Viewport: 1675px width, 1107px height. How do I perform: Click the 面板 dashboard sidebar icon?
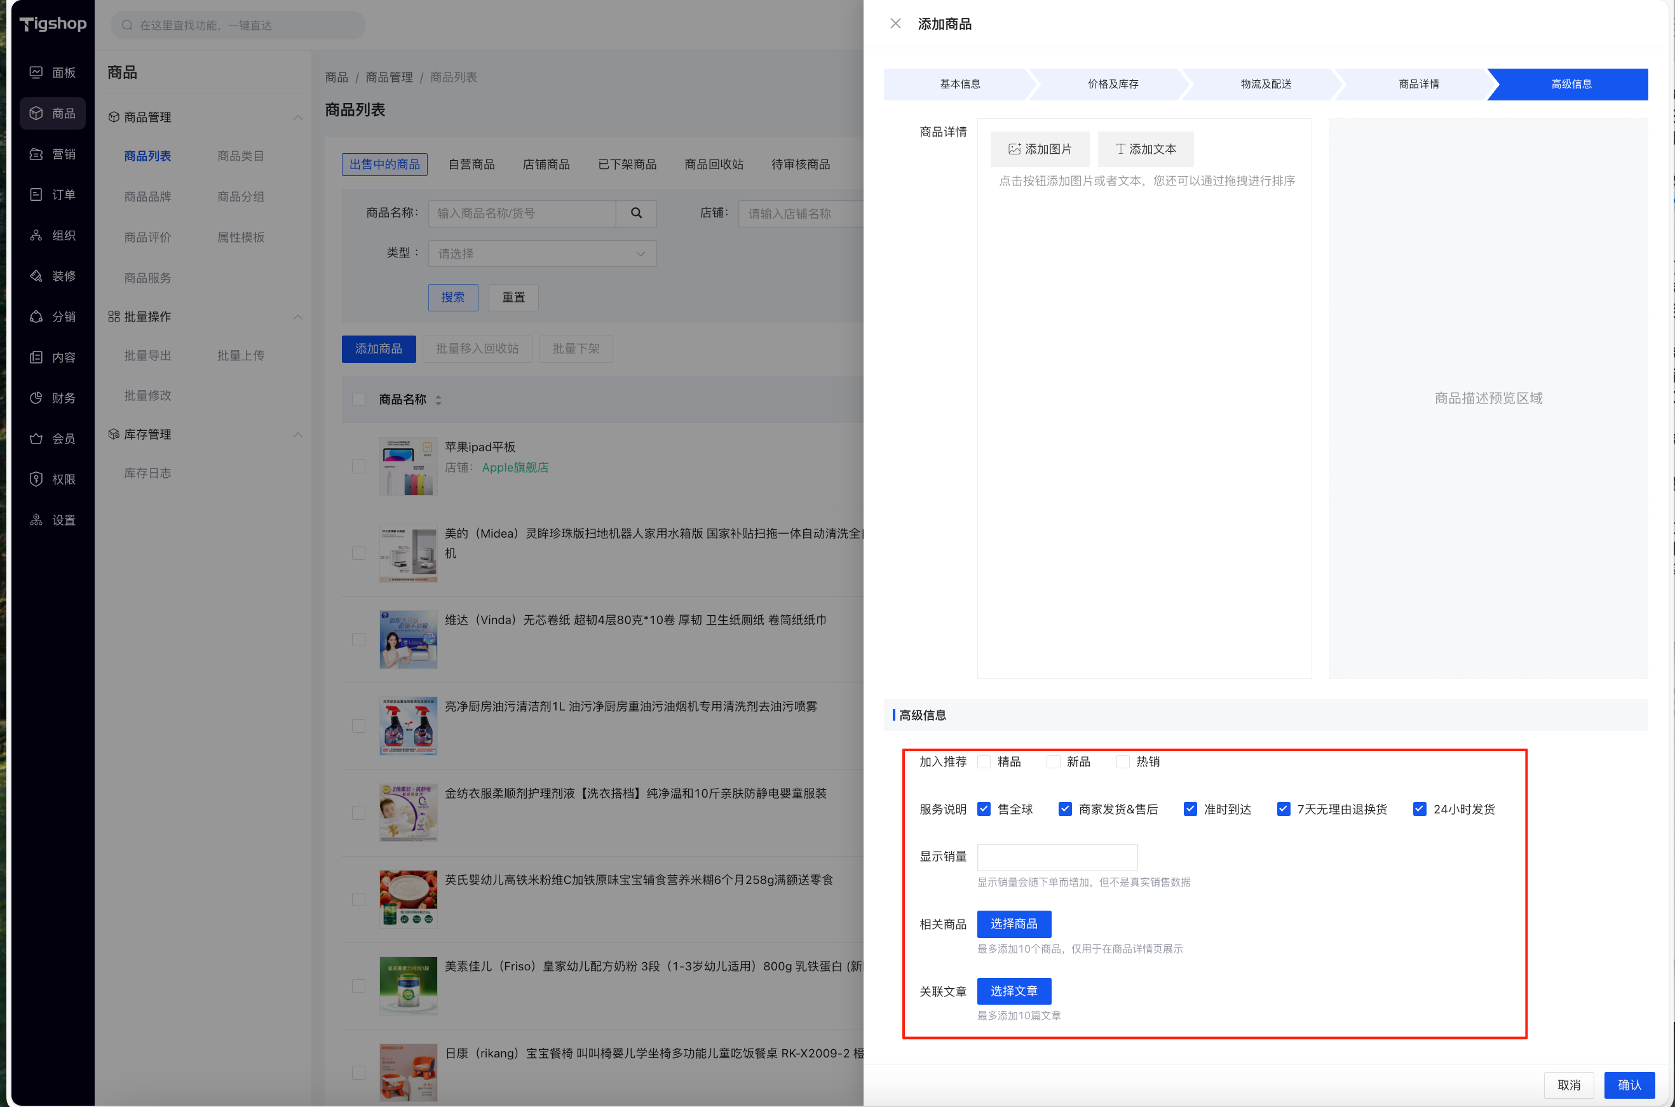(x=36, y=72)
